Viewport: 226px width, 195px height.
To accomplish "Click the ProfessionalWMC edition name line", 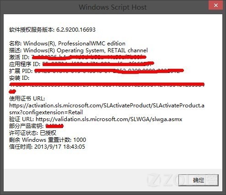I will coord(67,44).
